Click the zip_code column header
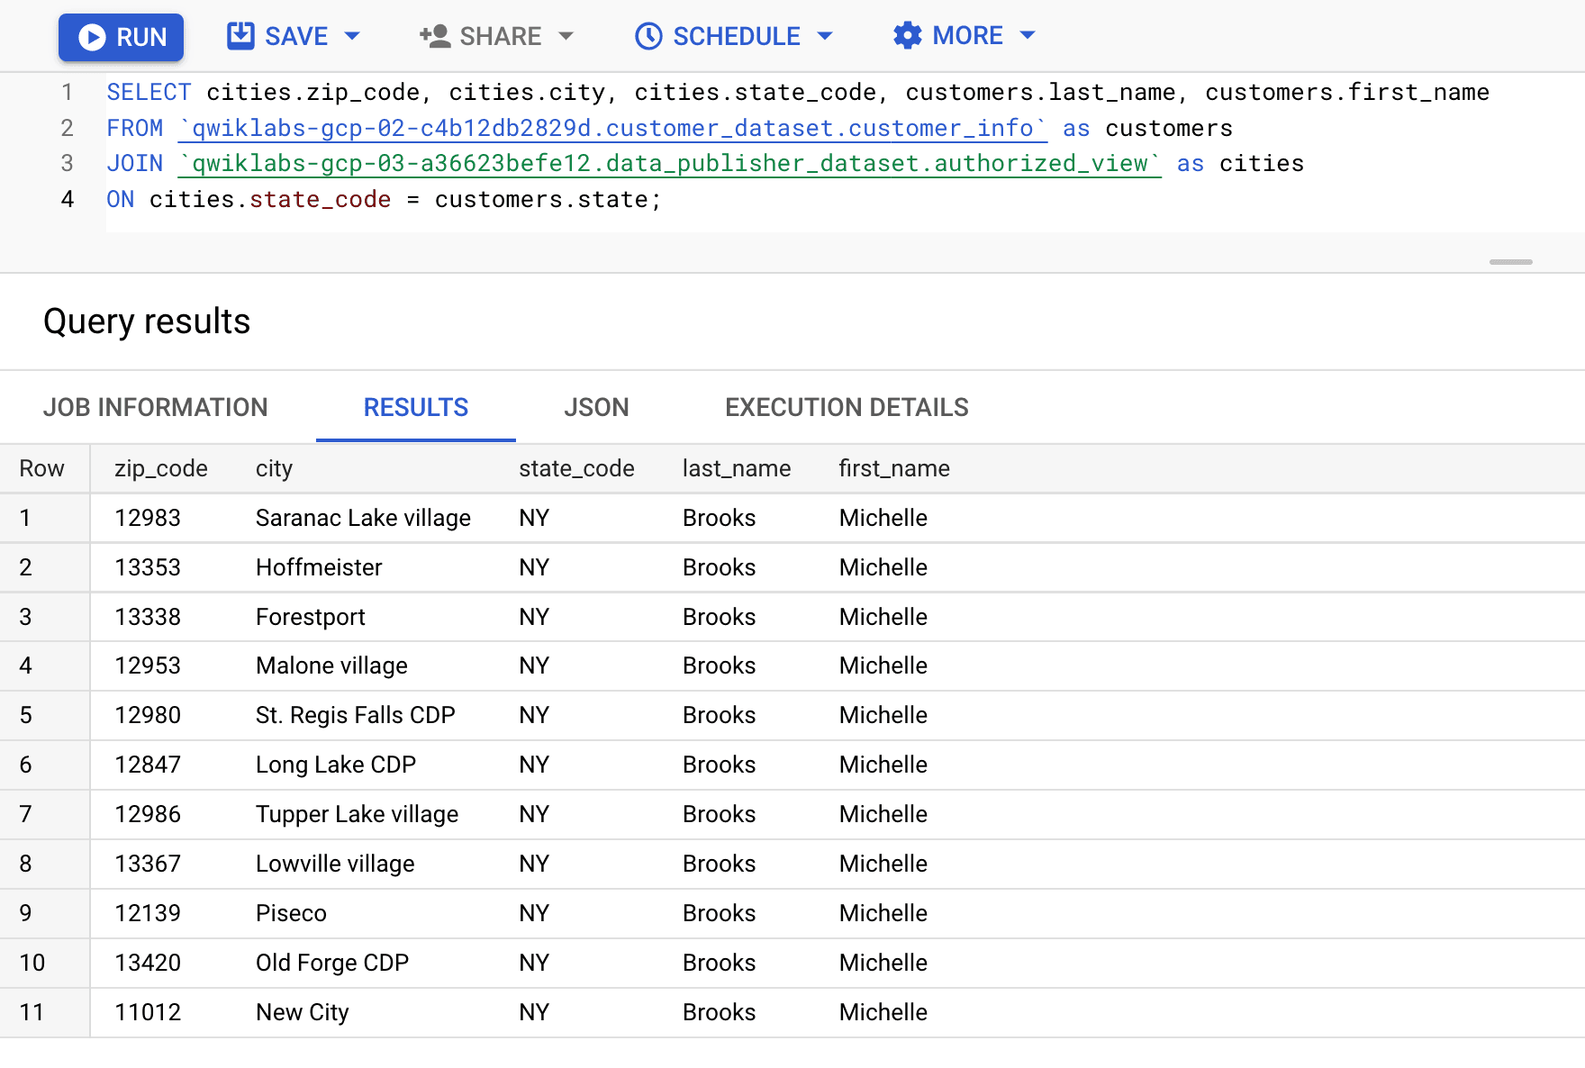The image size is (1585, 1068). point(161,468)
